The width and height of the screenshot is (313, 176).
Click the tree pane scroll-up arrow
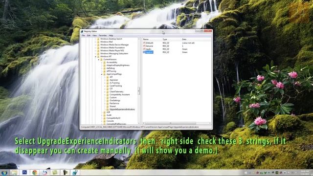(139, 39)
